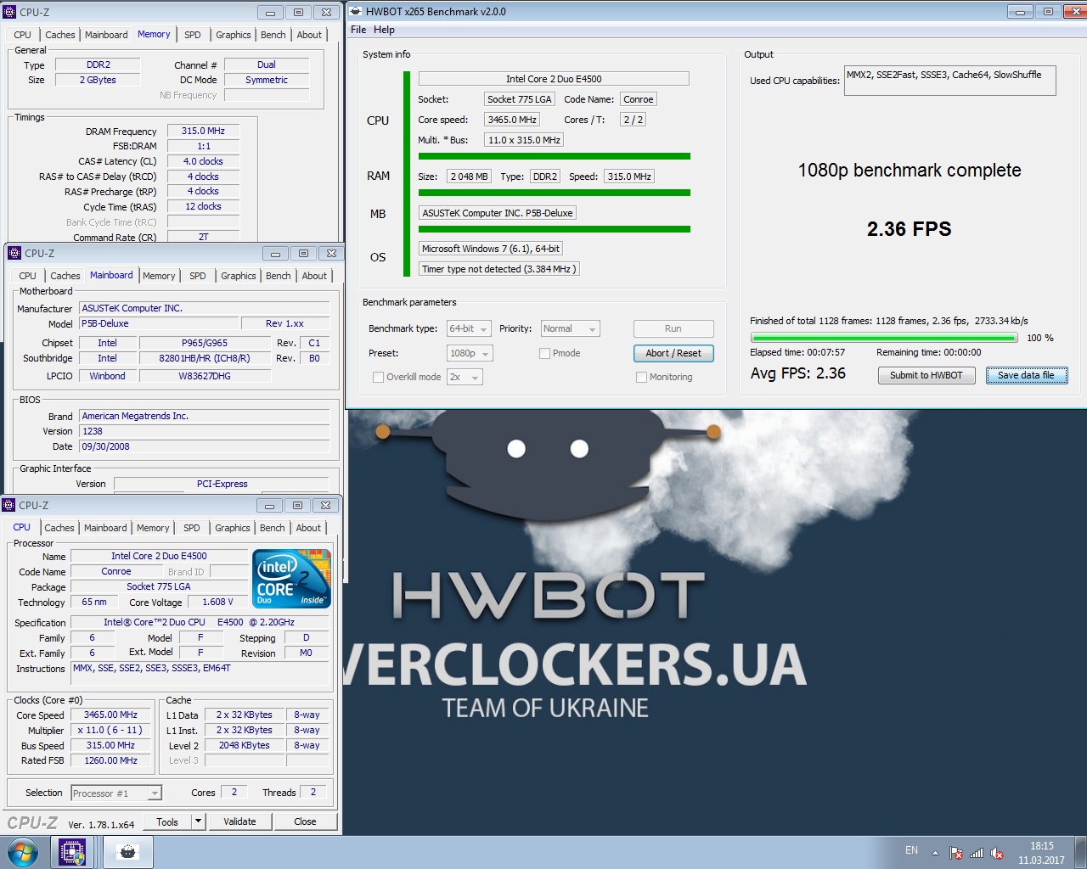
Task: Select CPU tab in Mainboard CPU-Z window
Action: click(28, 276)
